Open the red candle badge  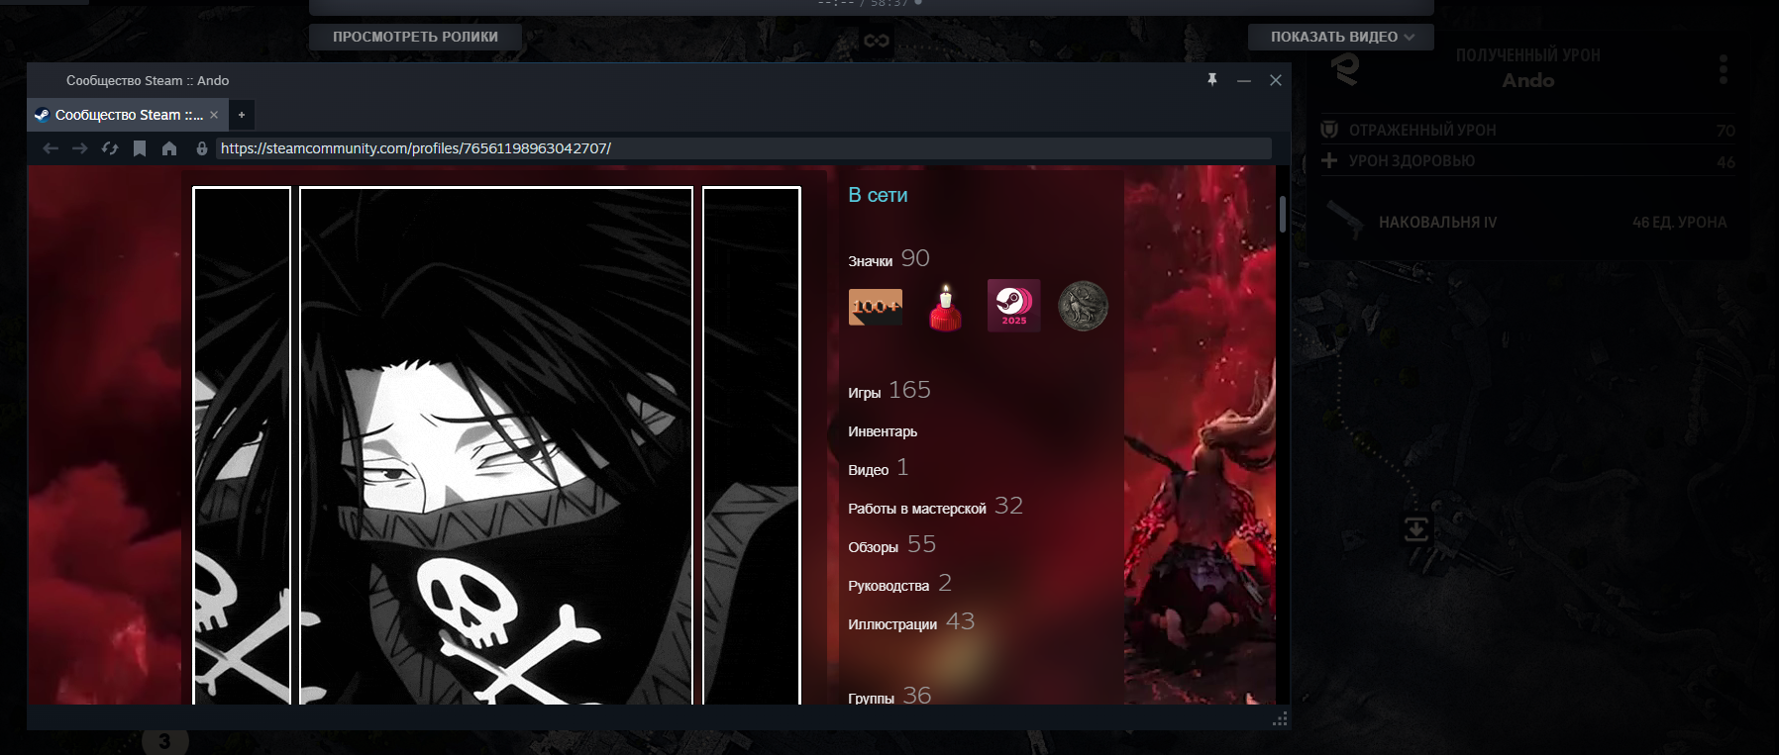coord(945,307)
